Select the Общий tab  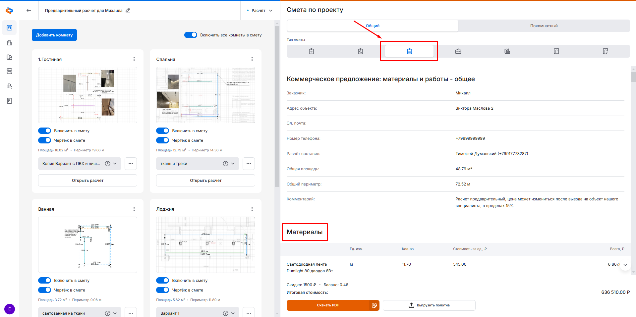(373, 26)
